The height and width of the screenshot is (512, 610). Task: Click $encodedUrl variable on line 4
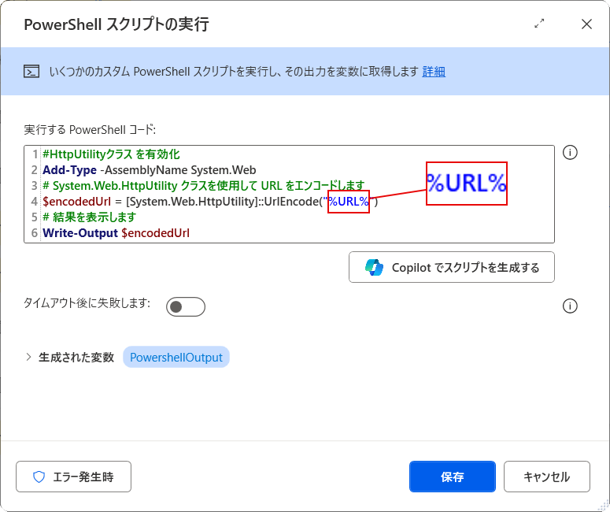tap(76, 202)
